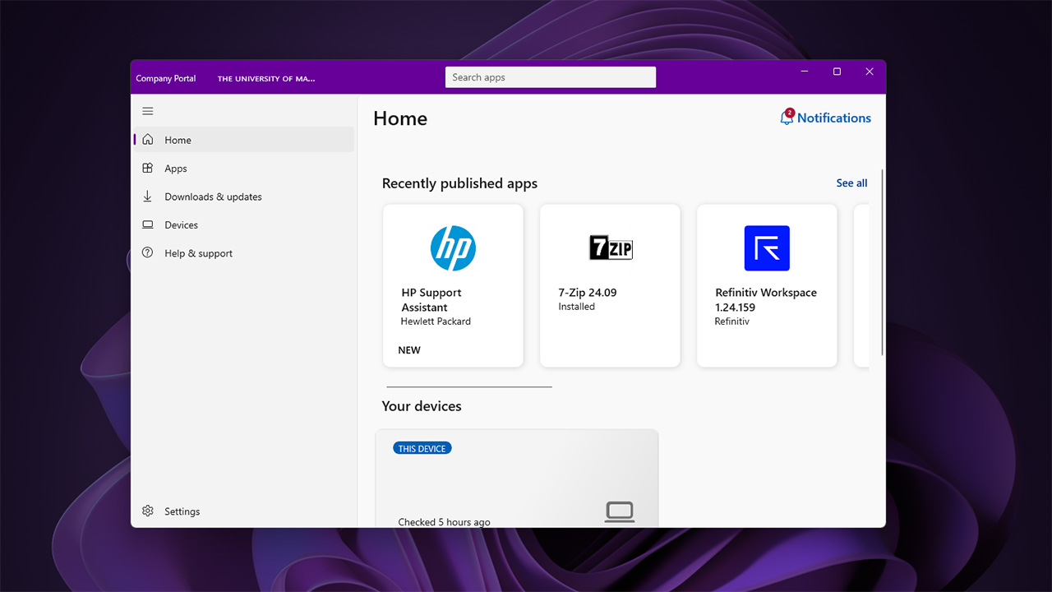
Task: Click the Settings gear icon
Action: [x=148, y=511]
